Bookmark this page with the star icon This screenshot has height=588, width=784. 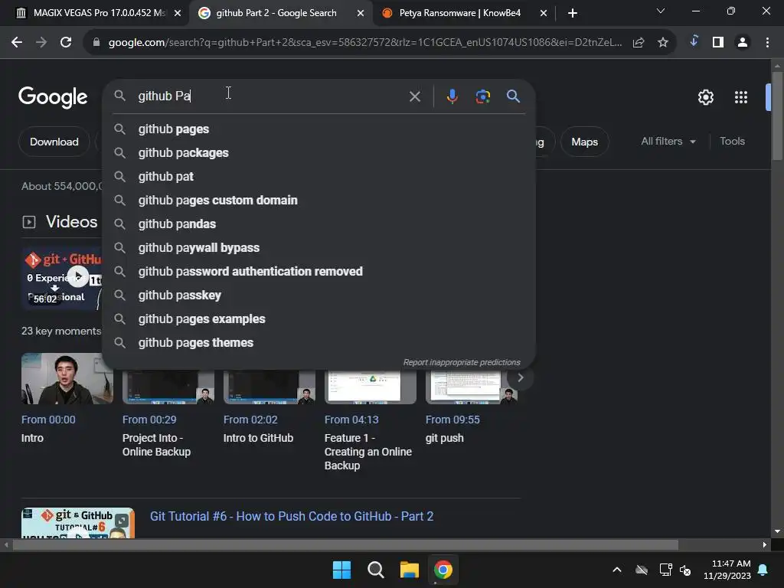click(663, 43)
